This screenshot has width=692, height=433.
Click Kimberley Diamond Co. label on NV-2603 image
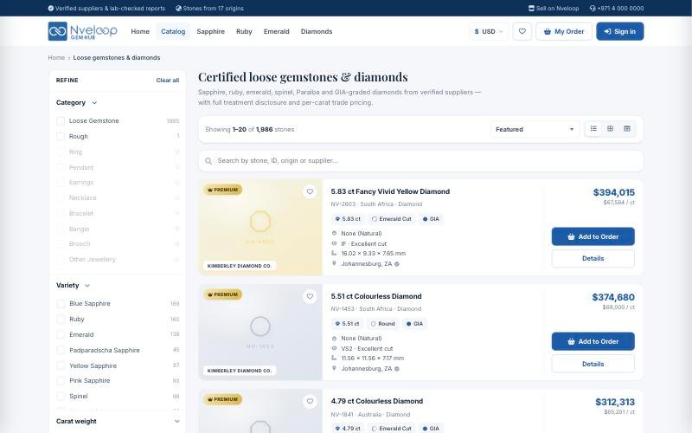240,266
